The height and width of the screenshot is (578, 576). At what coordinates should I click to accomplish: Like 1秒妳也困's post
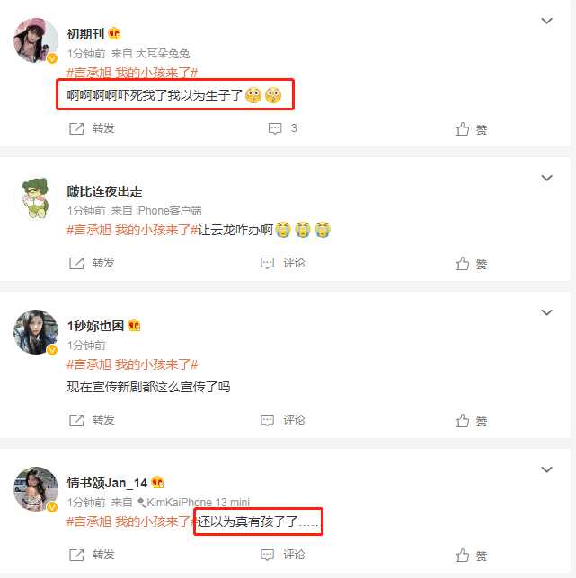pyautogui.click(x=471, y=421)
